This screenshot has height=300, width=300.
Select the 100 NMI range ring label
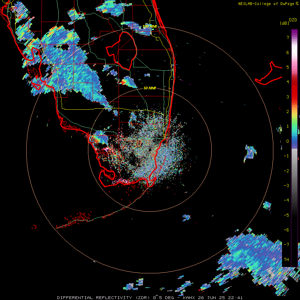click(150, 26)
